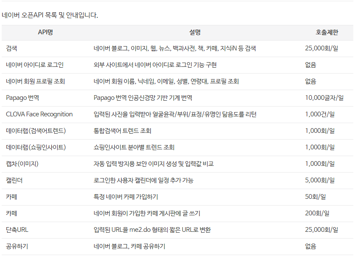
Task: Select the 'CLOVA Face Recognition' API name
Action: tap(39, 115)
